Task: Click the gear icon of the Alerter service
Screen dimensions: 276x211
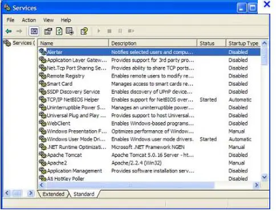Action: point(43,52)
